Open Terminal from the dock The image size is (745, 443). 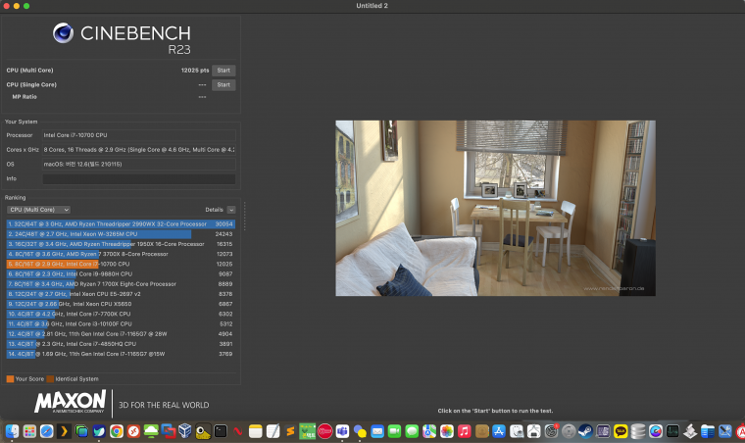221,431
